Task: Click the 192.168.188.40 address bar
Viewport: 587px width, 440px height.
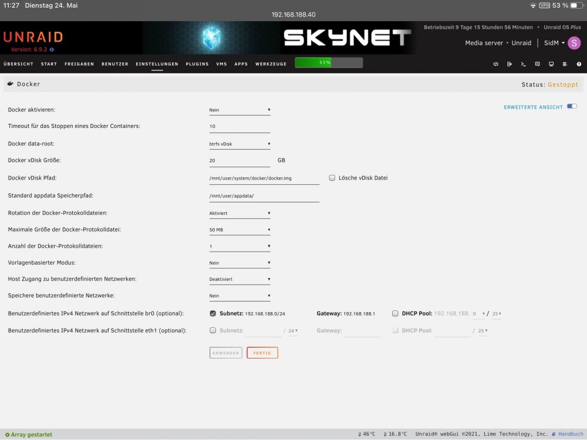Action: pyautogui.click(x=293, y=15)
